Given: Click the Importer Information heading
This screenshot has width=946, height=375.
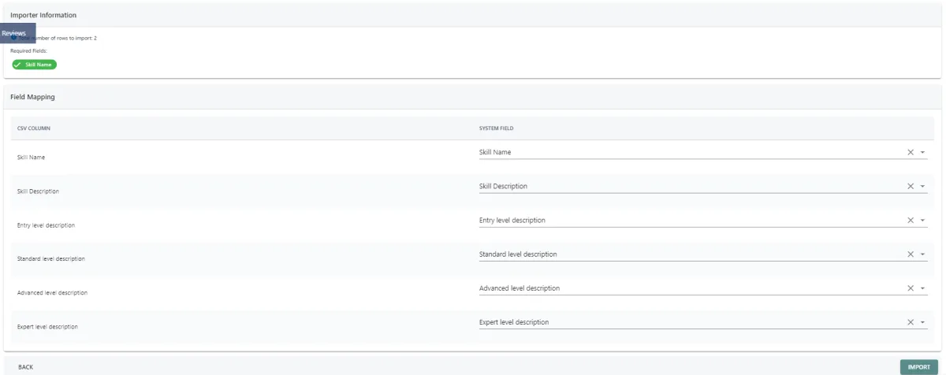Looking at the screenshot, I should click(x=43, y=15).
